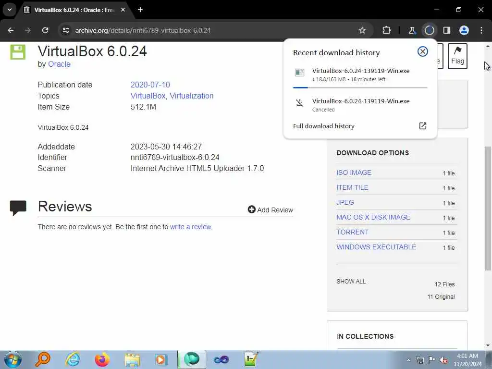
Task: Click Add Review
Action: click(270, 209)
